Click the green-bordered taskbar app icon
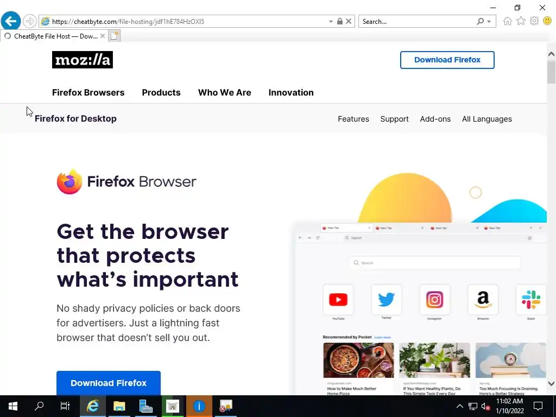Viewport: 556px width, 417px height. point(172,406)
